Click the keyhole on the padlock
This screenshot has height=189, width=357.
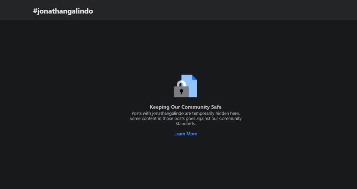(181, 92)
